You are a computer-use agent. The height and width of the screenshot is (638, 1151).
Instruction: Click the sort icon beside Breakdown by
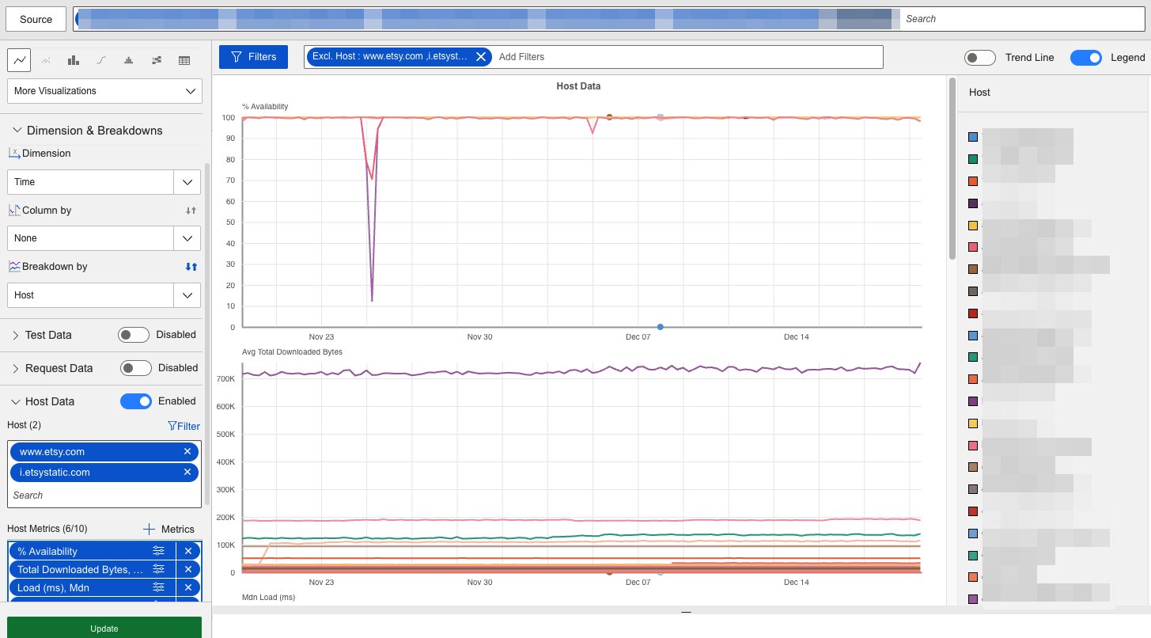click(x=190, y=267)
